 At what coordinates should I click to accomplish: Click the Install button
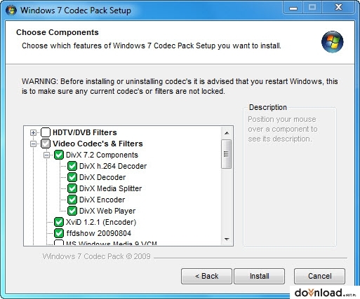coord(260,276)
